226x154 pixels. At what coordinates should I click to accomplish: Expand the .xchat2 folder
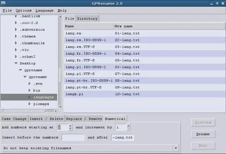[16, 56]
